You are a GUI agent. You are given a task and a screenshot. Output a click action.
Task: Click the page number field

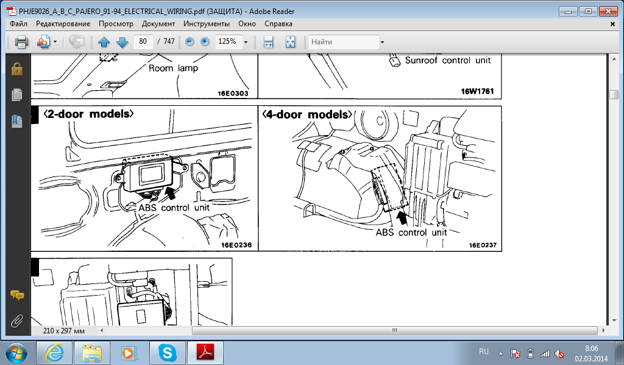pyautogui.click(x=143, y=42)
